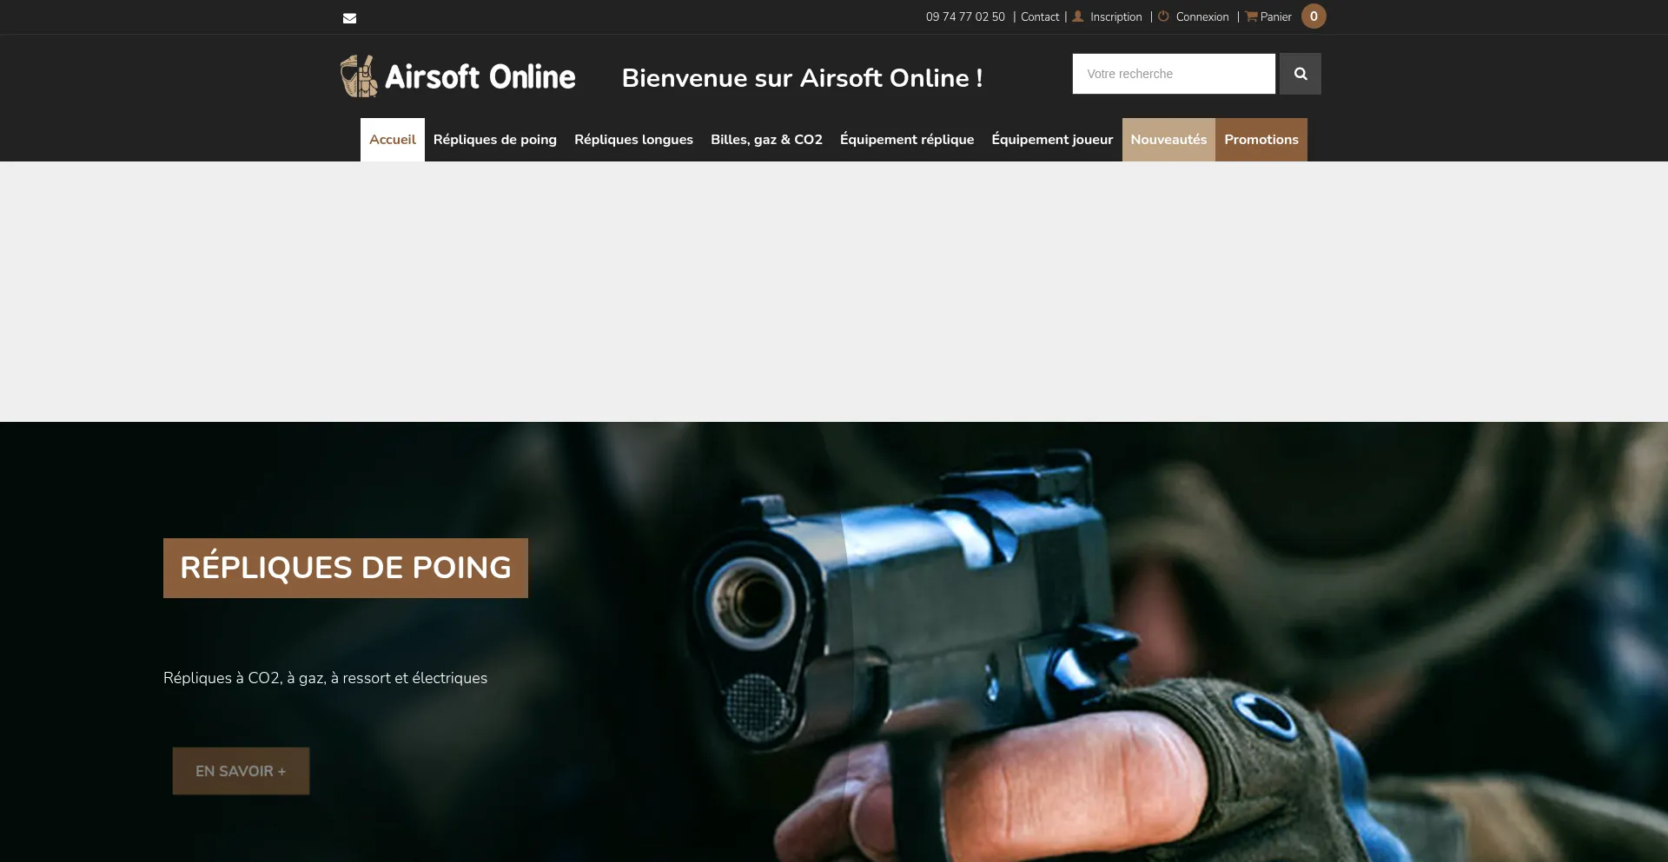Focus the Votre recherche search field
Screen dimensions: 1668x862
tap(1174, 74)
